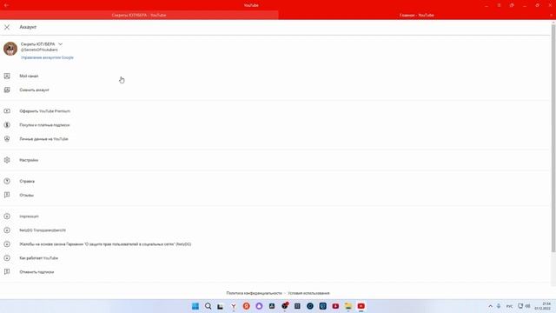Open Как работает YouTube
Viewport: 556px width, 313px height.
38,258
